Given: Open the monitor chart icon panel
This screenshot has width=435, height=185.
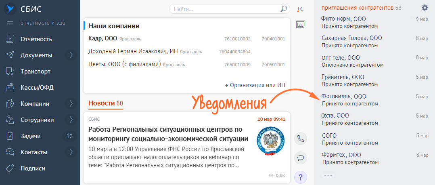Looking at the screenshot, I should [300, 25].
